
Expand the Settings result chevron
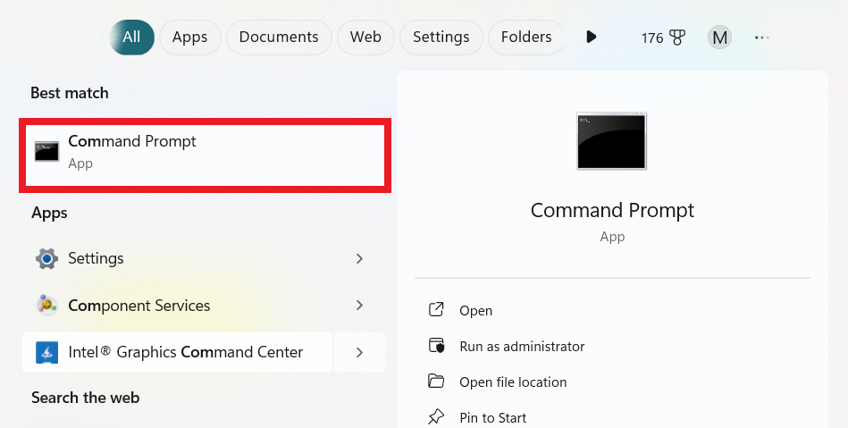[x=359, y=258]
